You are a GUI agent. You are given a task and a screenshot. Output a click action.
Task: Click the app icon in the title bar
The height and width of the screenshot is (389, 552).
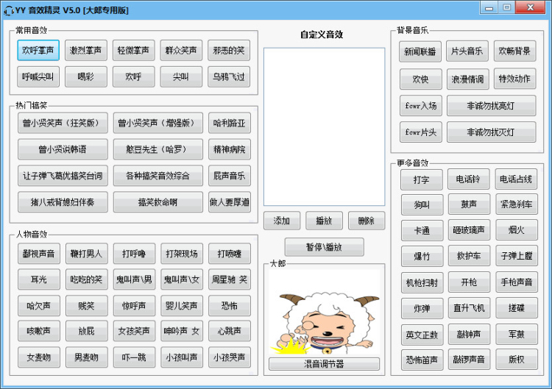point(9,10)
